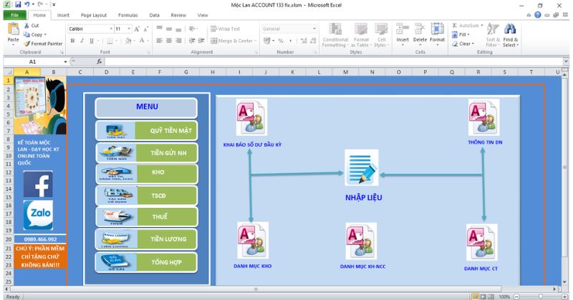The image size is (573, 300).
Task: Expand the Name Box dropdown arrow
Action: coord(65,62)
